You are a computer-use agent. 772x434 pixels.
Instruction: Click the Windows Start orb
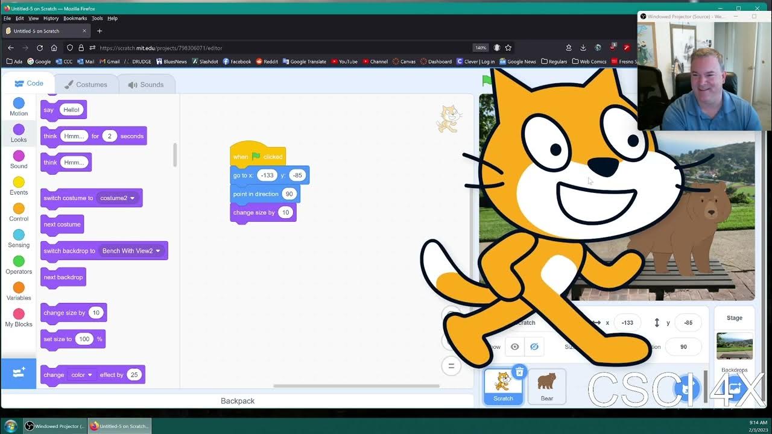tap(10, 426)
